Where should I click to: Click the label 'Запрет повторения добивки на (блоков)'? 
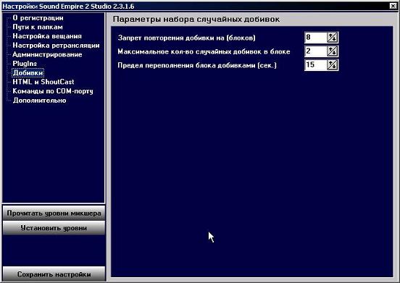click(186, 38)
